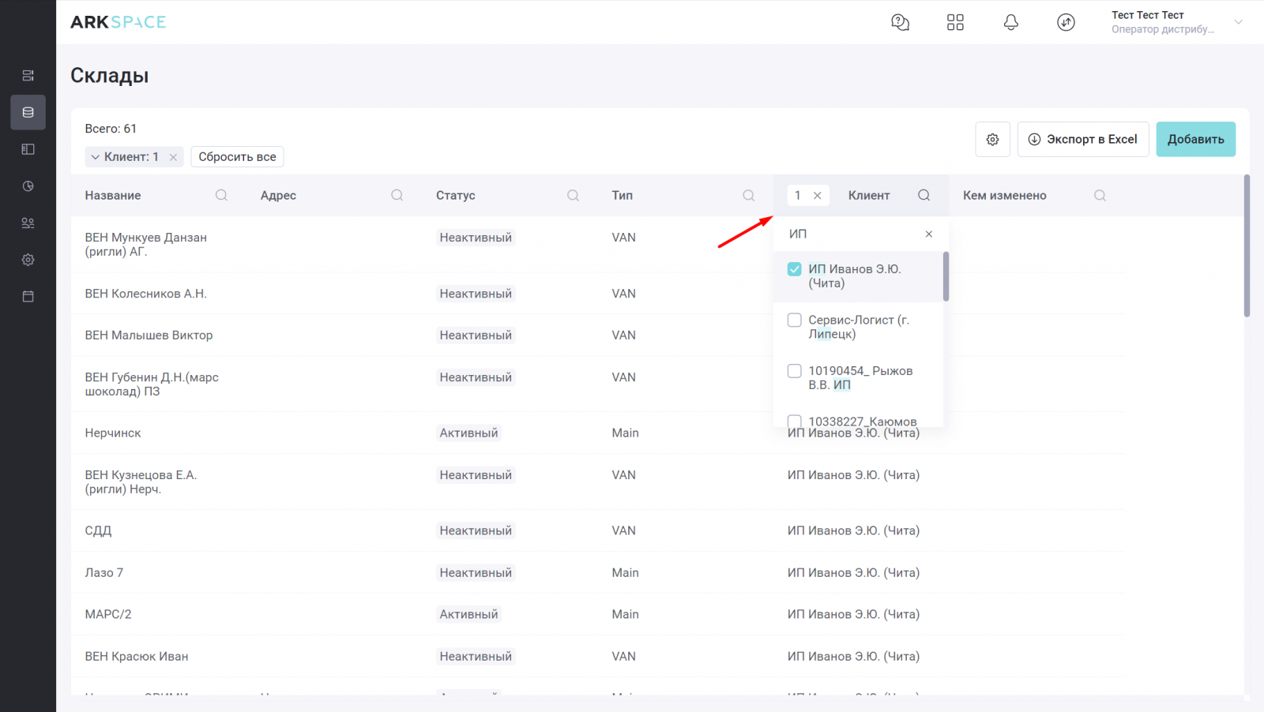This screenshot has width=1264, height=712.
Task: Open row ВЕН Мункуев Данзан (ригли) АГ.
Action: [x=598, y=245]
